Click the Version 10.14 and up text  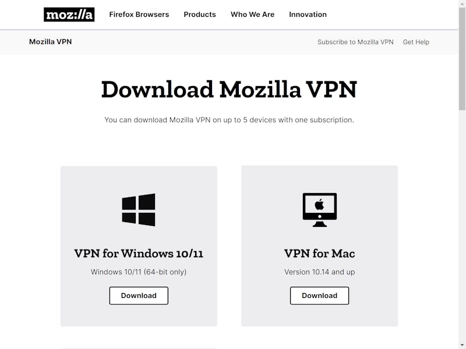(319, 272)
